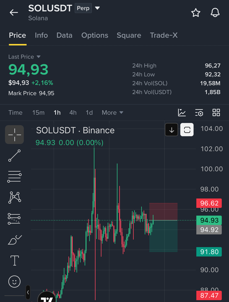Screen dimensions: 229x302
Task: Open chart settings icon
Action: (199, 113)
